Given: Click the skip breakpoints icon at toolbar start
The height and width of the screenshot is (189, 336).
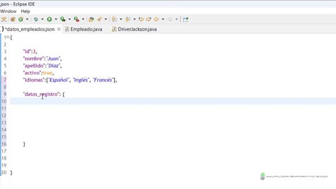Looking at the screenshot, I should pos(4,19).
